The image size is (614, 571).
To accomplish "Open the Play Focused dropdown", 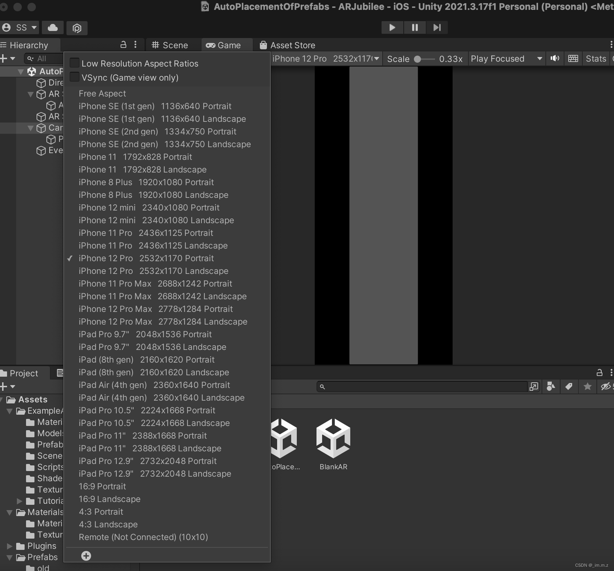I will point(506,58).
